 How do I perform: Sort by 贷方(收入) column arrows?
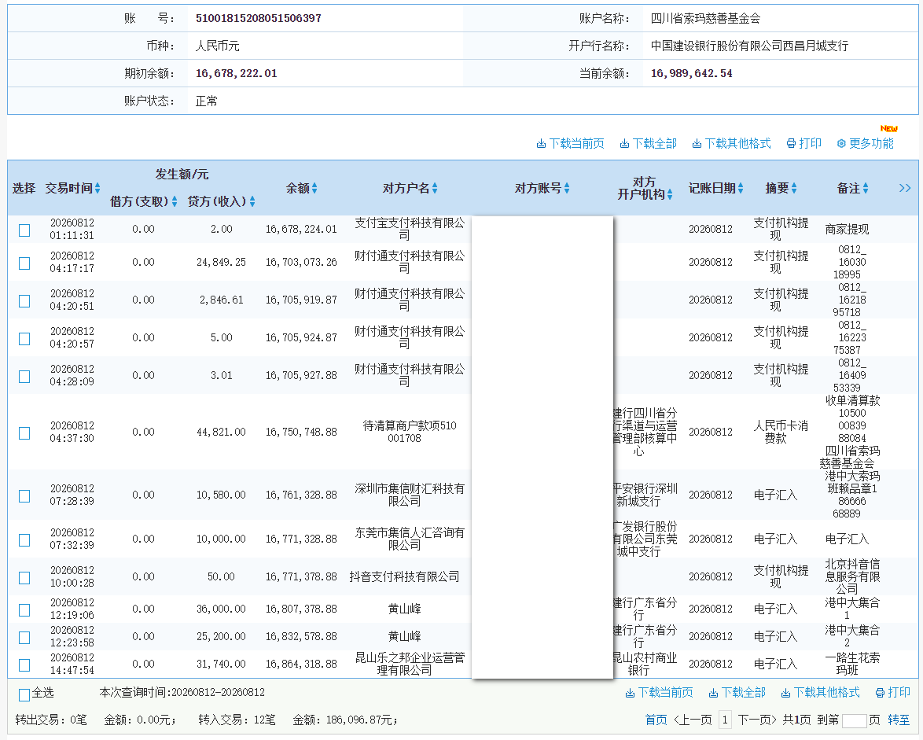tap(252, 201)
